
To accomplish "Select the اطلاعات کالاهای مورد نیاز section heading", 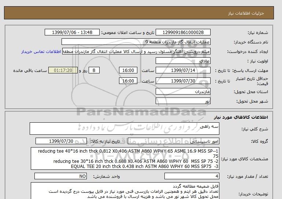I will [x=241, y=117].
